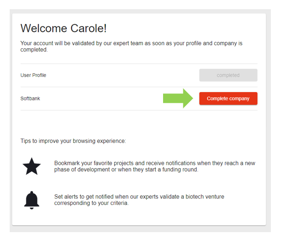Screen dimensions: 281x239
Task: Click the bell alerts icon
Action: pos(32,199)
